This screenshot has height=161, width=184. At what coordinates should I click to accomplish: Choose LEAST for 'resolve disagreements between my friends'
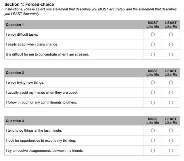point(171,151)
